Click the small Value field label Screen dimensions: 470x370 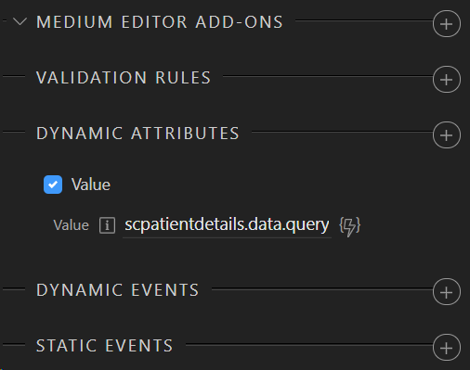pyautogui.click(x=71, y=225)
